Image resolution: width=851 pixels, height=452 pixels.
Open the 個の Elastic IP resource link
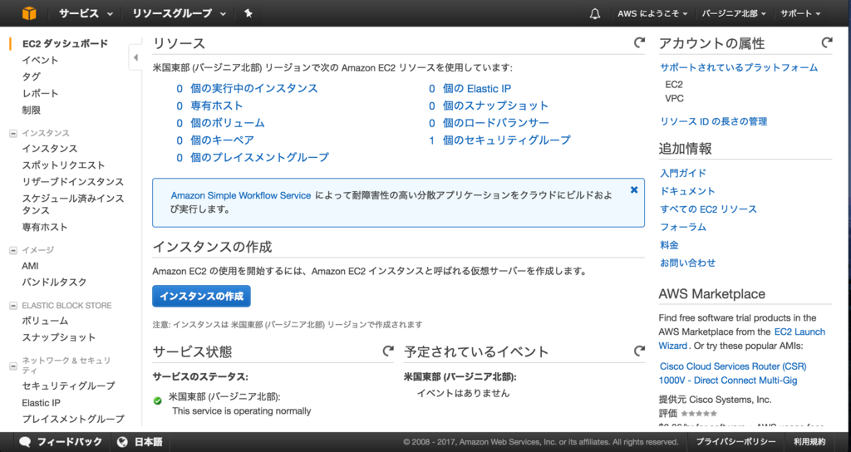coord(476,88)
